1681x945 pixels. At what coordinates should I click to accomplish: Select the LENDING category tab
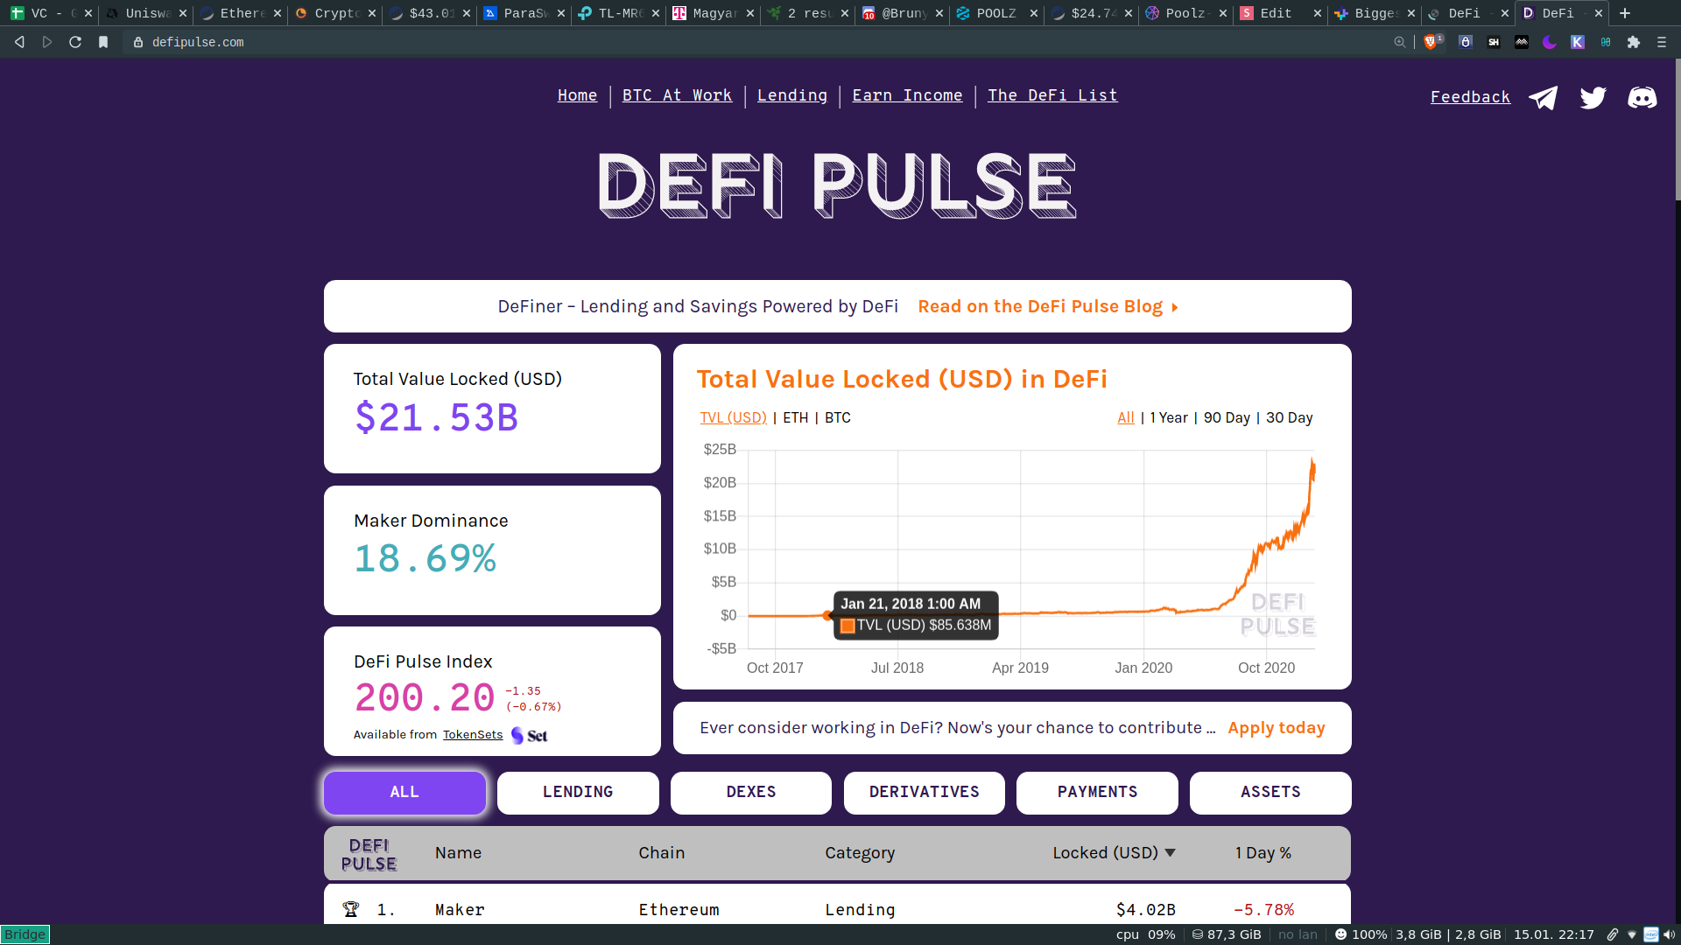coord(578,793)
